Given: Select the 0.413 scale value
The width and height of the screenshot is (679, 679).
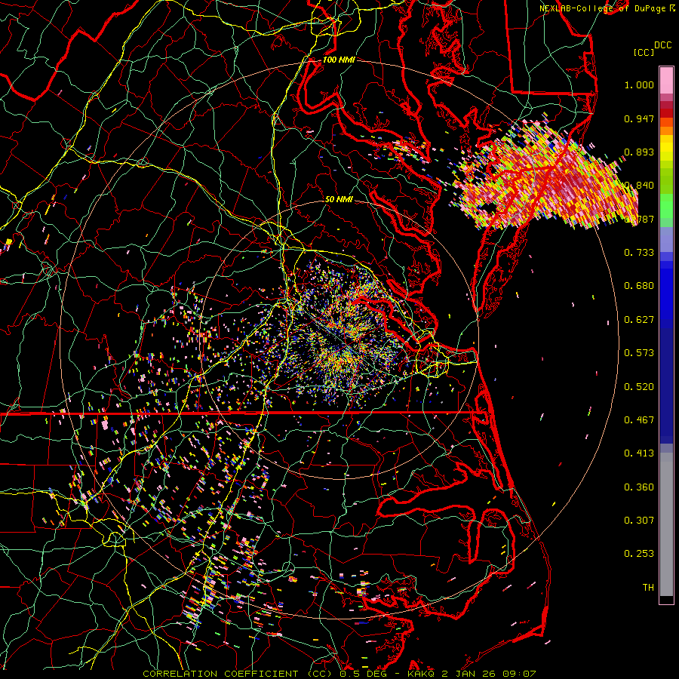Looking at the screenshot, I should pyautogui.click(x=639, y=453).
